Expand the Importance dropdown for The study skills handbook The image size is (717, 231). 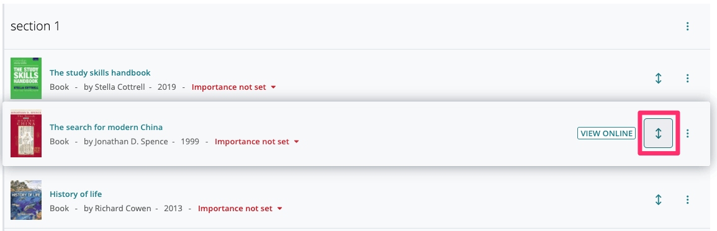click(x=233, y=87)
